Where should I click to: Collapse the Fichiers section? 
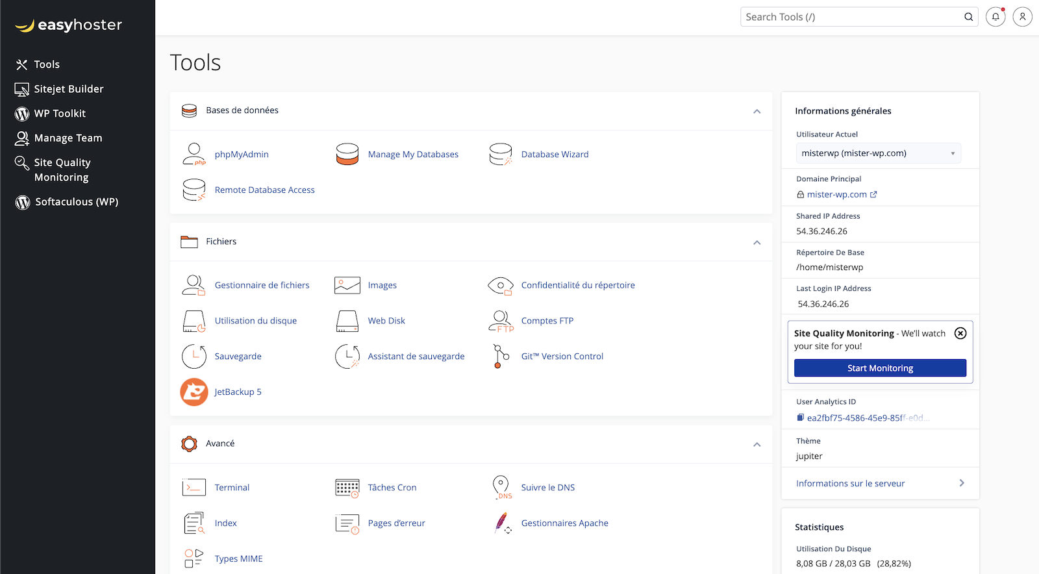coord(757,243)
